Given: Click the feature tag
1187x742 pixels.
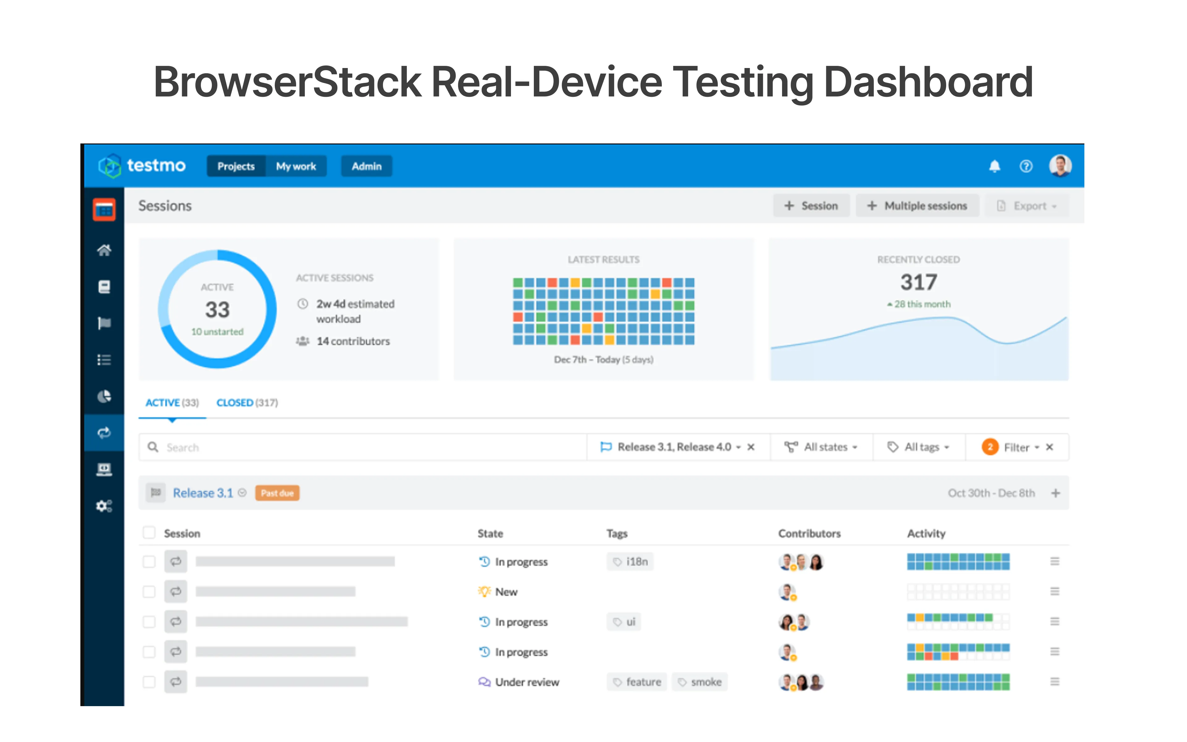Looking at the screenshot, I should [637, 682].
